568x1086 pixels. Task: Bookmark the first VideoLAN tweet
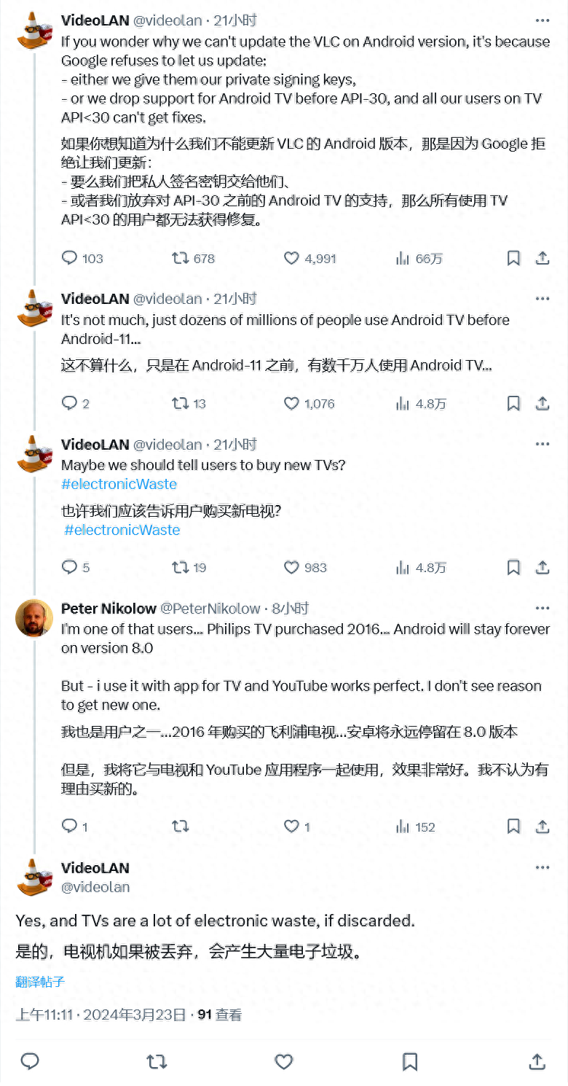pyautogui.click(x=513, y=258)
